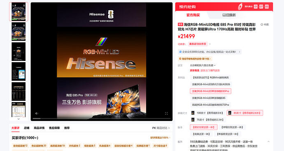The image size is (284, 151).
Task: Select the 影视套装送装一体 version
Action: 228,134
